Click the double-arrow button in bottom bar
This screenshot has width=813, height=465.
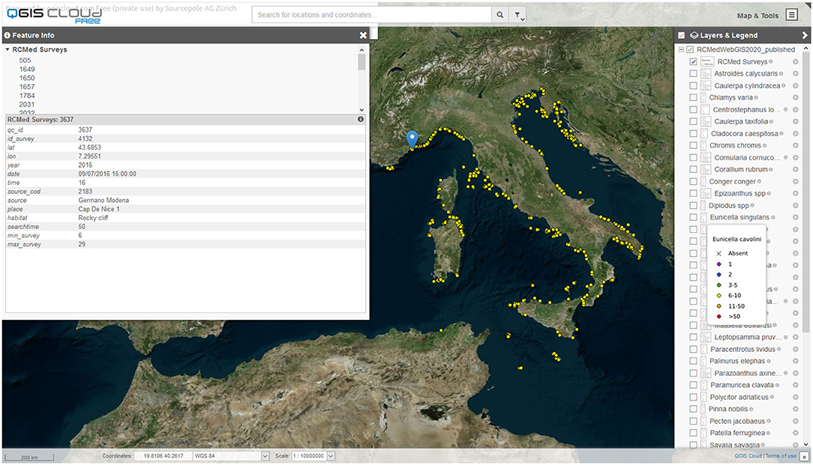tap(804, 456)
